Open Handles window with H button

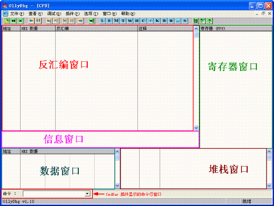(137, 21)
